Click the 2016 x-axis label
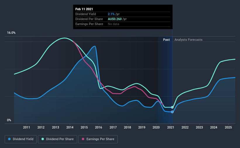The width and height of the screenshot is (240, 148). coord(99,127)
